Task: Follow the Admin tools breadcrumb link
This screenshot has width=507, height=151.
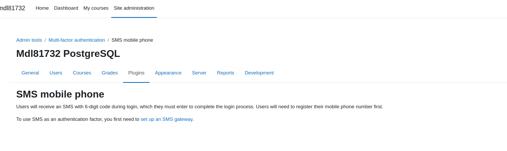Action: click(x=29, y=40)
